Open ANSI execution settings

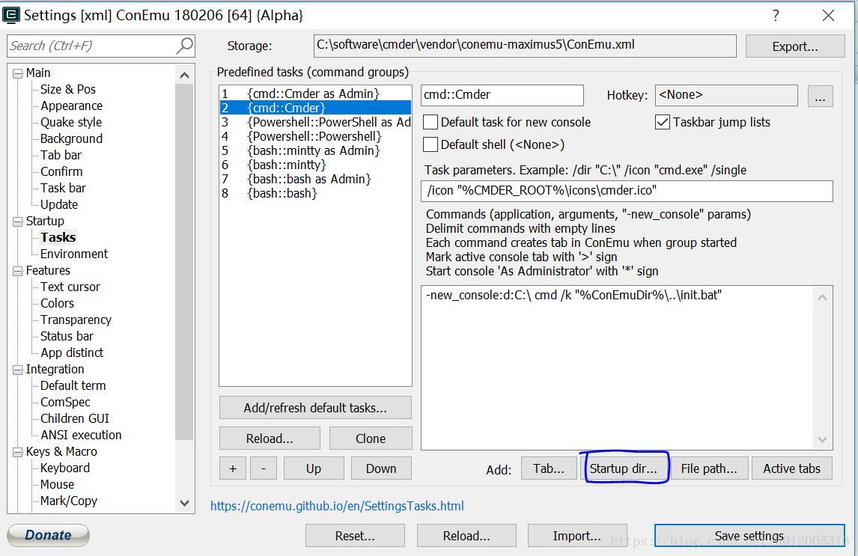81,435
